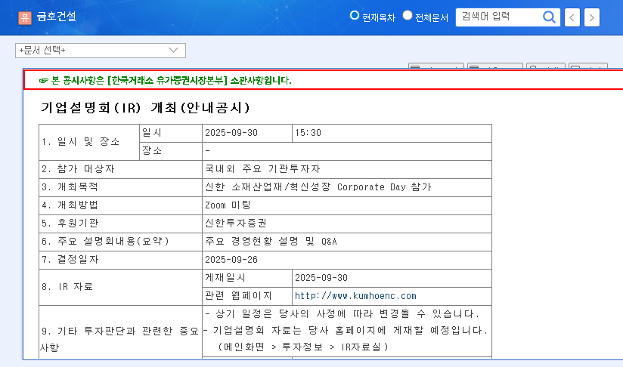
Task: Select the 전체문서 radio button
Action: (x=408, y=15)
